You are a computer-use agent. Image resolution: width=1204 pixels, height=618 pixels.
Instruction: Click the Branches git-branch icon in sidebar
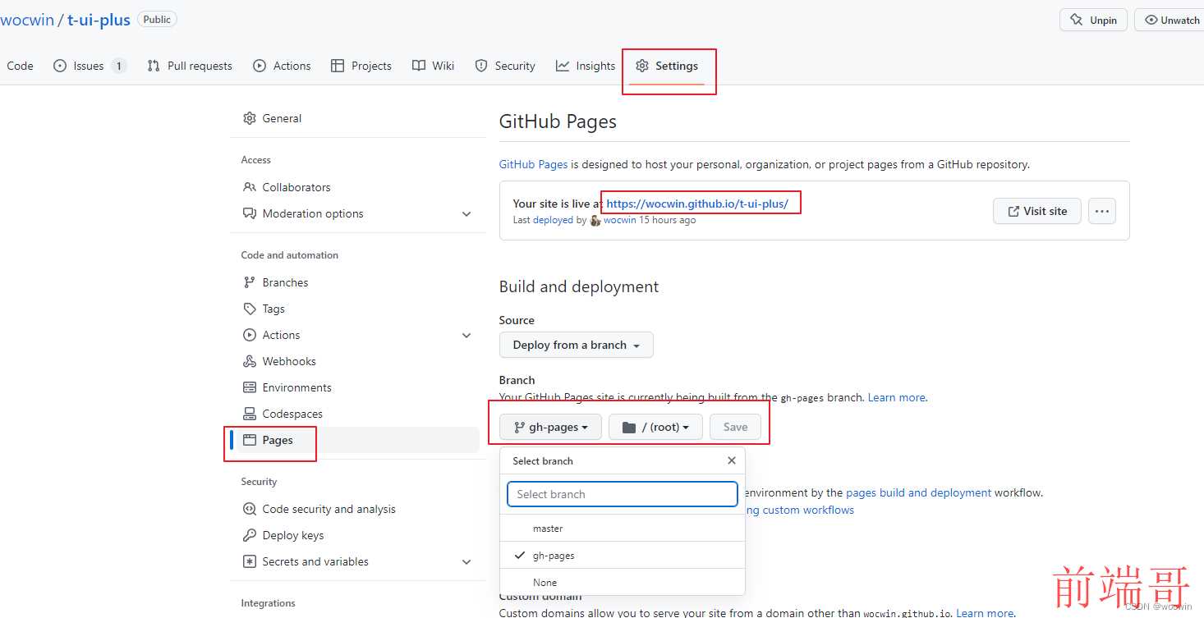(x=250, y=282)
